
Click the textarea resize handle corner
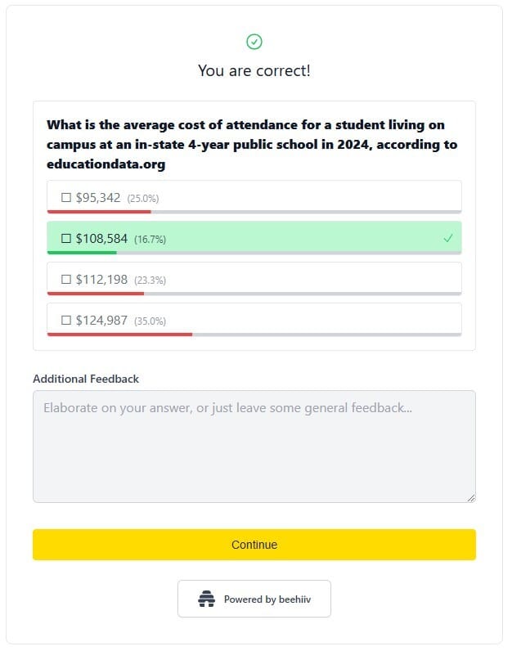[471, 497]
